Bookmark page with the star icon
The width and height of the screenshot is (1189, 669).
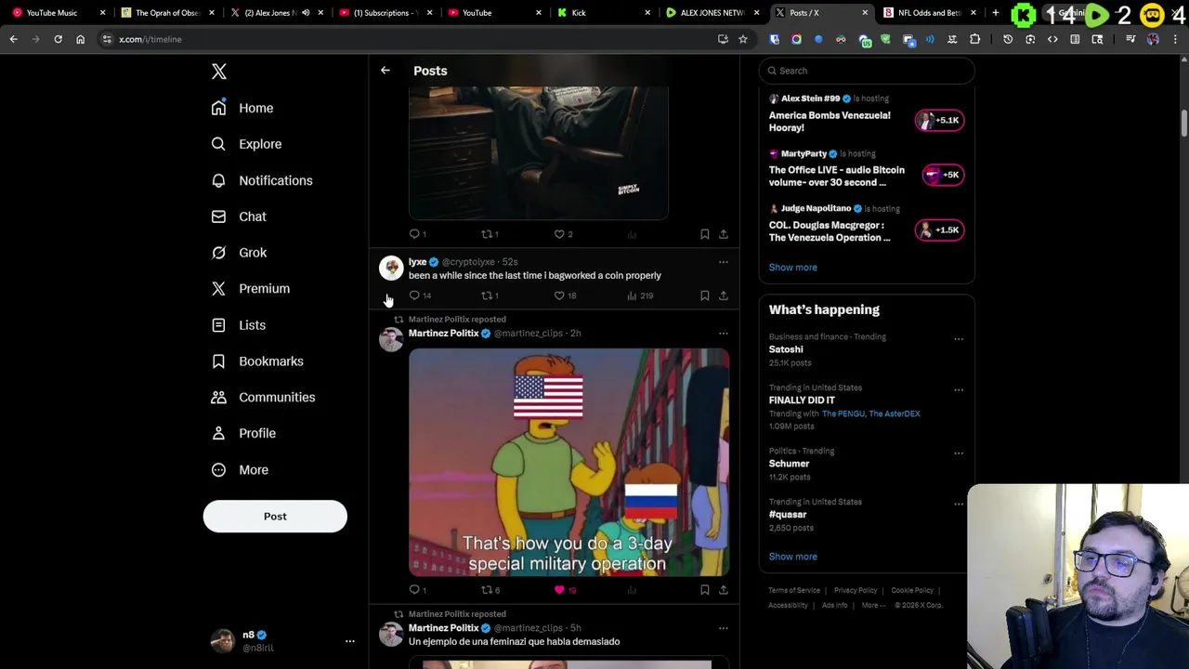click(742, 39)
